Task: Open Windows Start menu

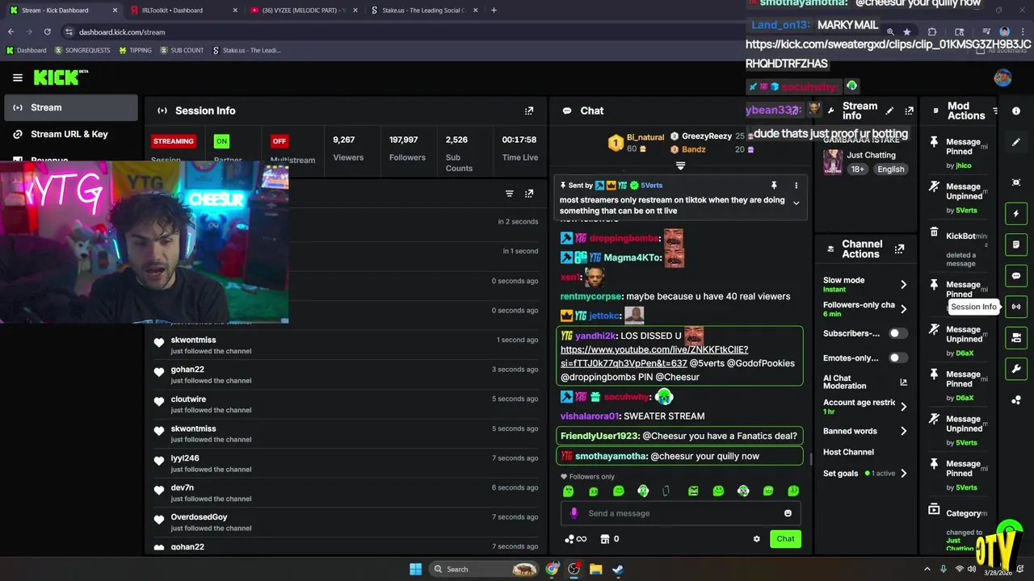Action: [x=415, y=569]
